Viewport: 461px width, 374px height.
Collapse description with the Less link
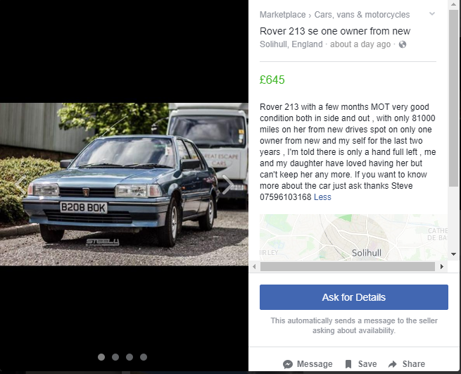pos(322,197)
